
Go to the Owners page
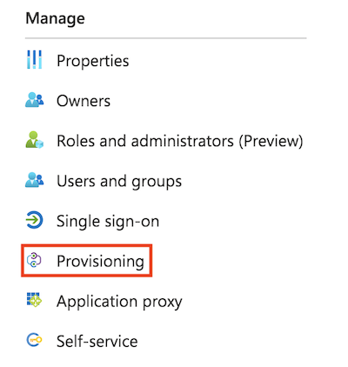pyautogui.click(x=84, y=101)
